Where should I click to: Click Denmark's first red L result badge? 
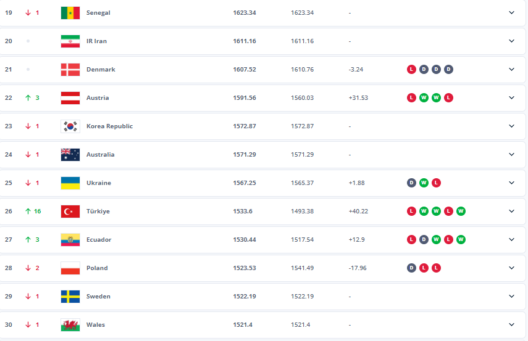(x=411, y=69)
